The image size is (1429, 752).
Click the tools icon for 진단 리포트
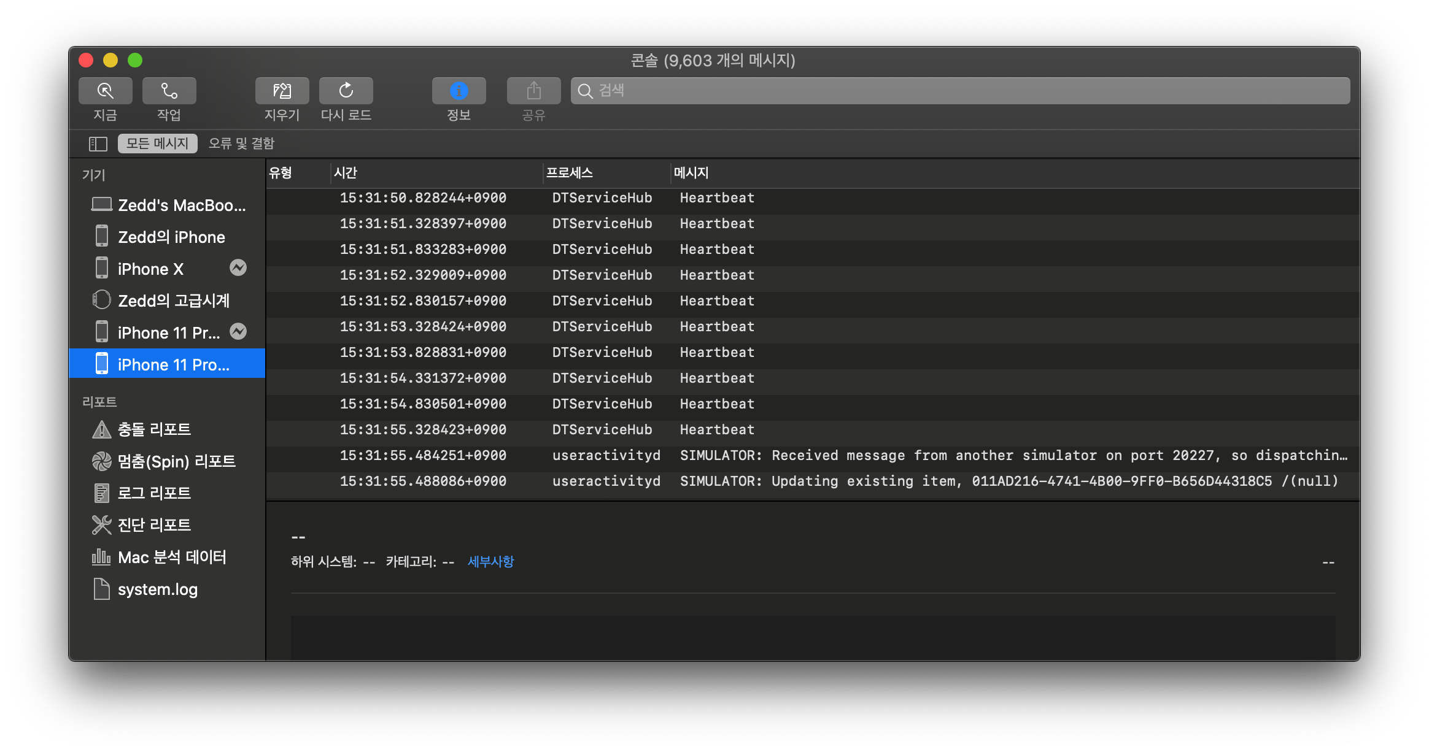(101, 525)
